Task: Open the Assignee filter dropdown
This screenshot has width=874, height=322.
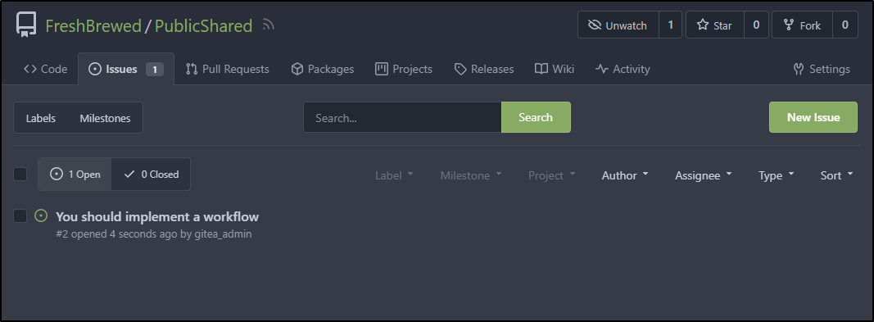Action: point(704,175)
